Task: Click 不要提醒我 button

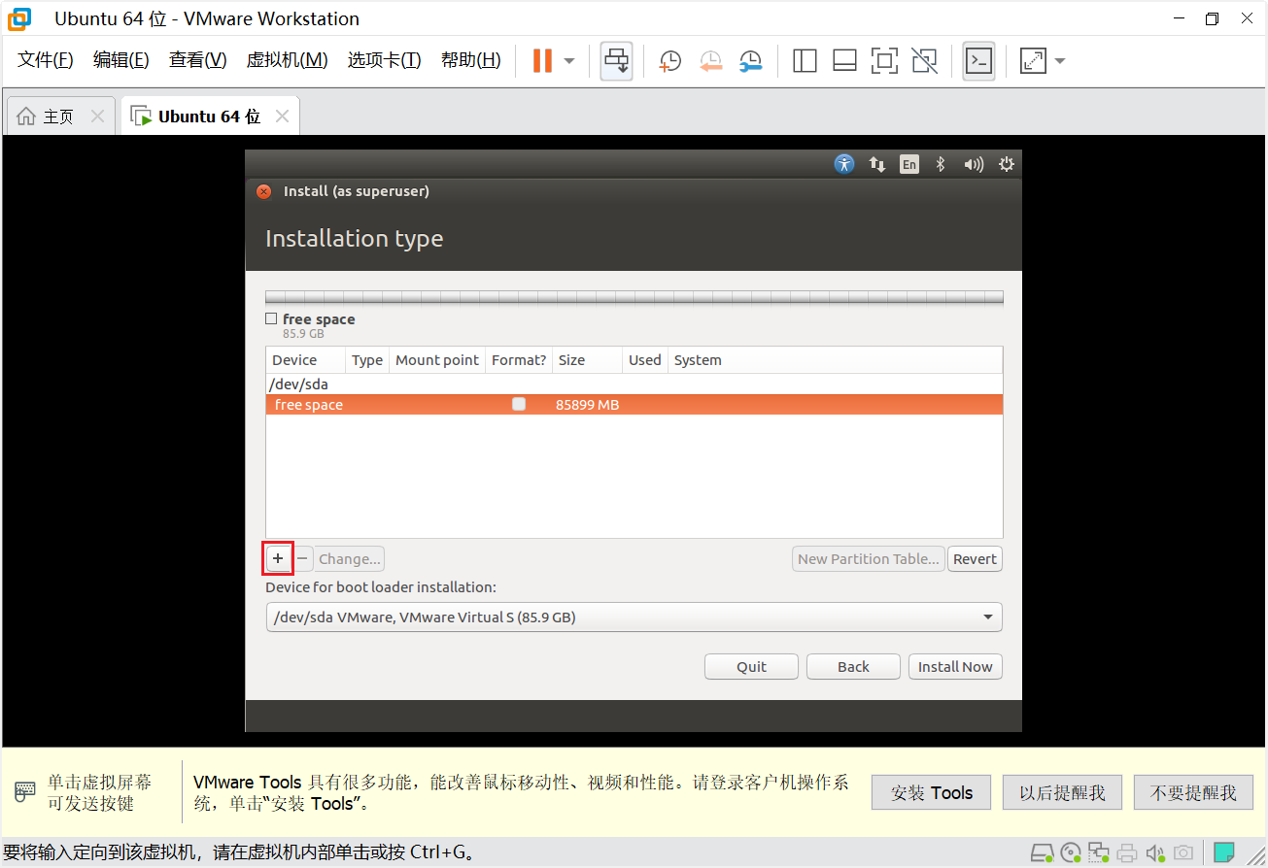Action: (x=1193, y=792)
